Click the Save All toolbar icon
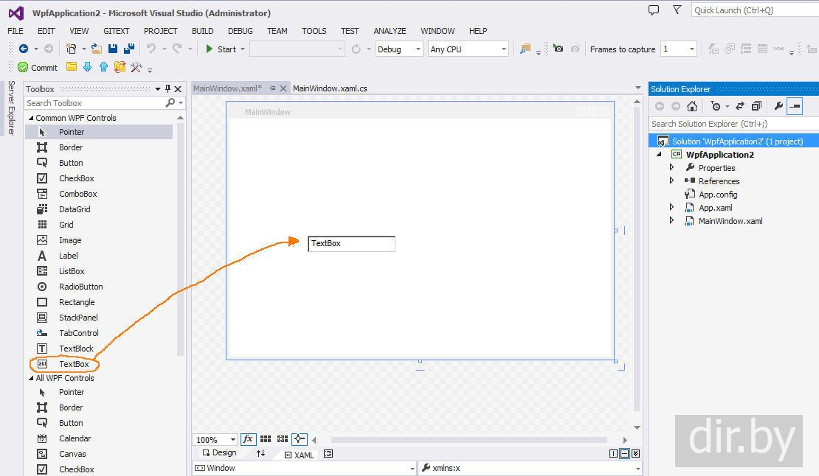 (x=129, y=49)
